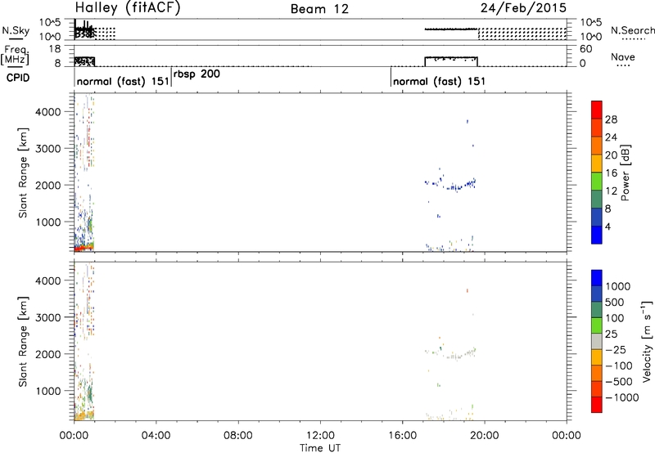
Task: Click the 'Power [dB]' colorbar title
Action: (x=625, y=173)
